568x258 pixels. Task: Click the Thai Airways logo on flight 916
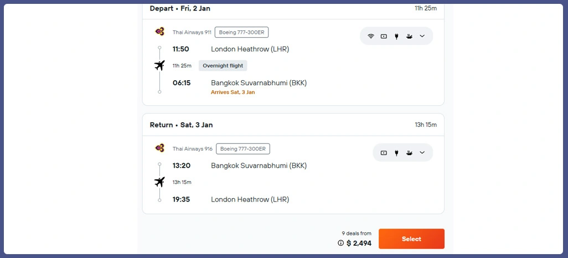click(x=160, y=148)
